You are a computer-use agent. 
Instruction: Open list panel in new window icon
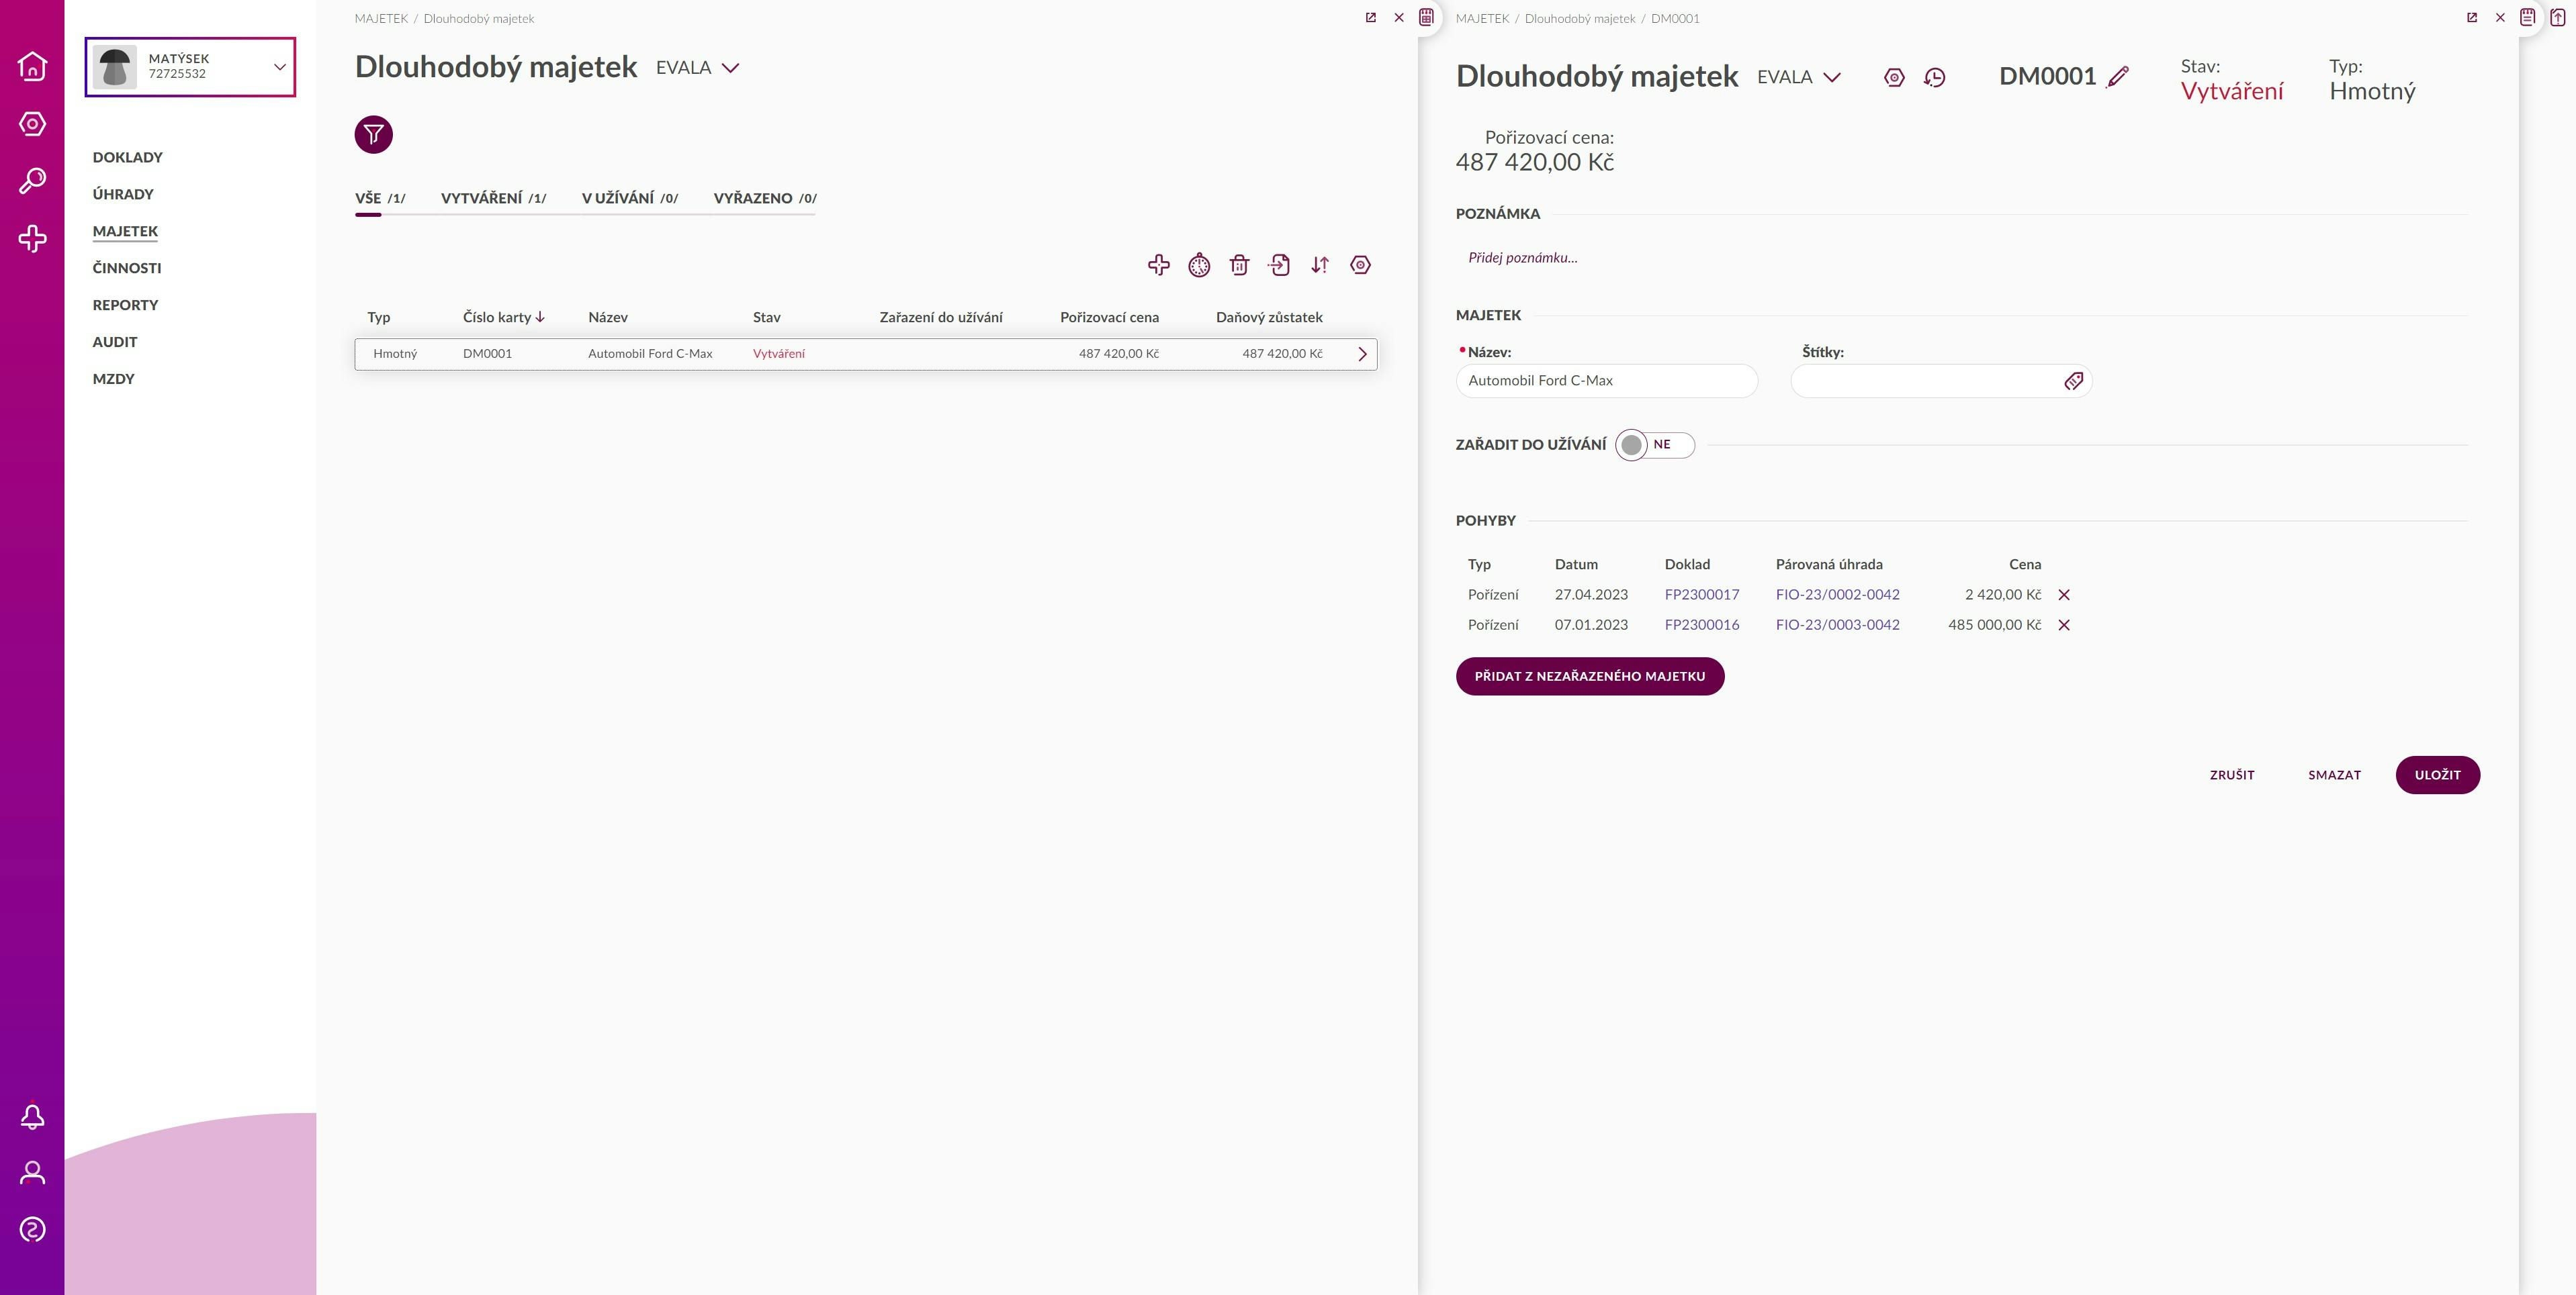coord(1370,18)
